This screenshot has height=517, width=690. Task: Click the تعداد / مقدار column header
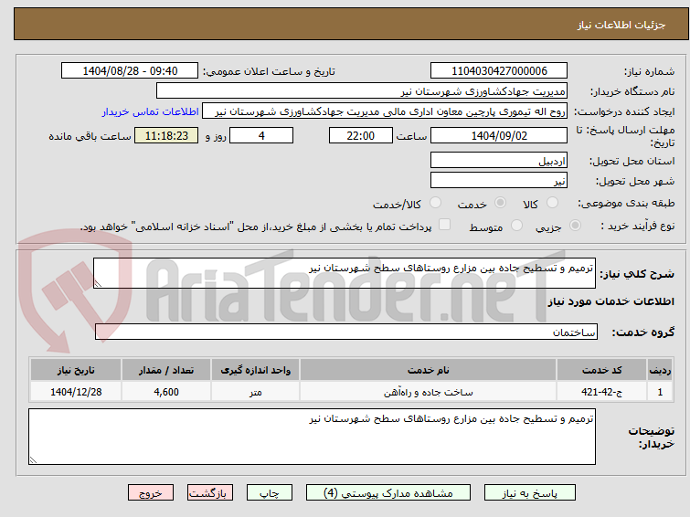166,370
